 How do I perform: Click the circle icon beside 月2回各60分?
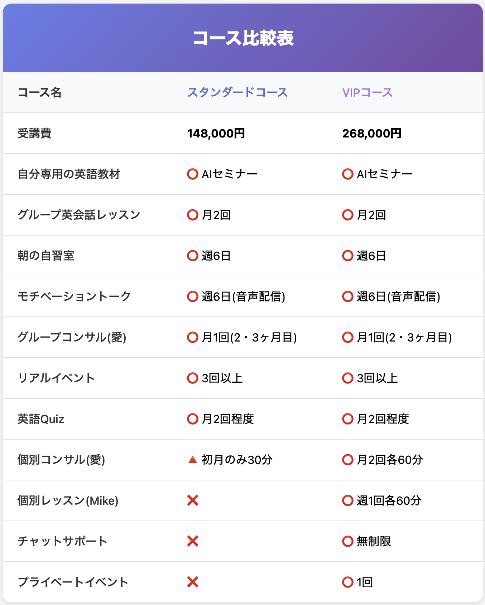[x=348, y=460]
